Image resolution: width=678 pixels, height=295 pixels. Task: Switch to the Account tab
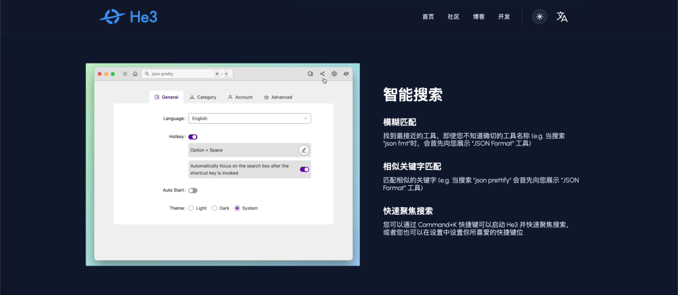click(x=240, y=97)
